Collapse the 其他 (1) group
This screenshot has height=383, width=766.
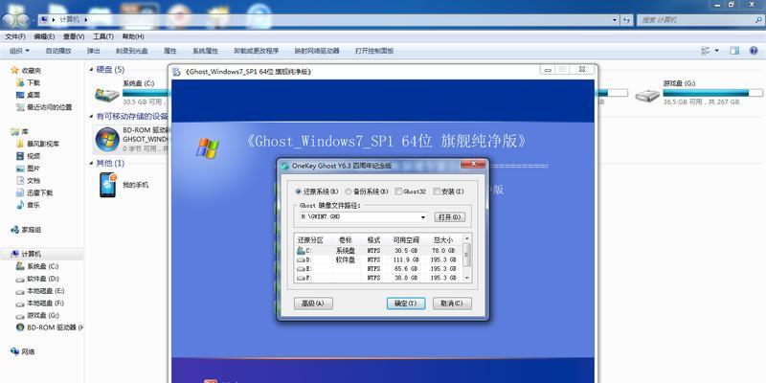click(91, 163)
